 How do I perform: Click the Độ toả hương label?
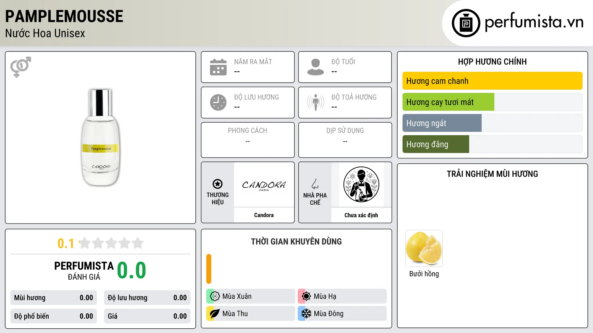coord(354,97)
